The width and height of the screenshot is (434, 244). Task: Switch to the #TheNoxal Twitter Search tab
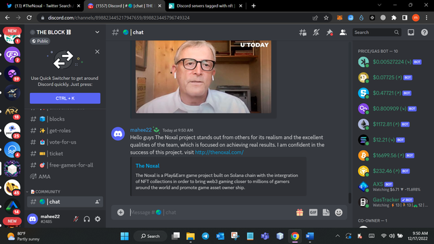tap(43, 6)
